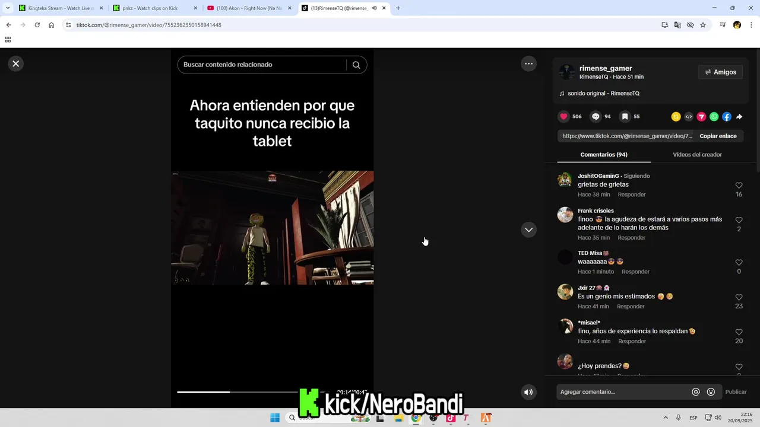Open the Windows Start menu

275,418
